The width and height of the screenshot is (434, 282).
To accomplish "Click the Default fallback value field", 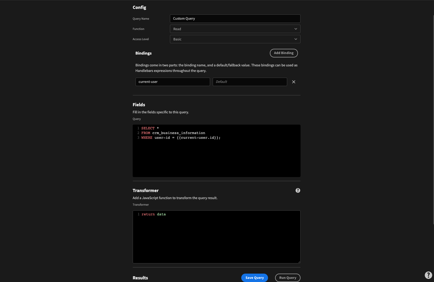I will point(250,82).
